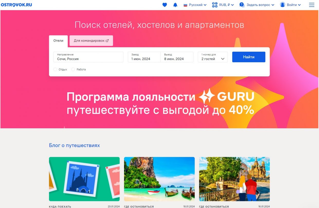This screenshot has height=208, width=319.
Task: Open notifications bell icon
Action: point(175,5)
